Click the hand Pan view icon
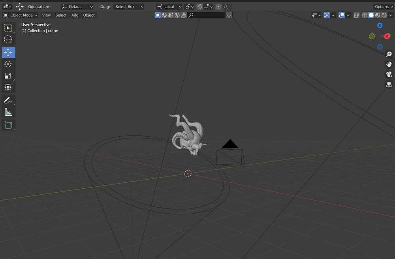The width and height of the screenshot is (395, 259). (389, 64)
